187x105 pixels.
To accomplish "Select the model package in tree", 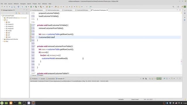I will tap(10, 31).
